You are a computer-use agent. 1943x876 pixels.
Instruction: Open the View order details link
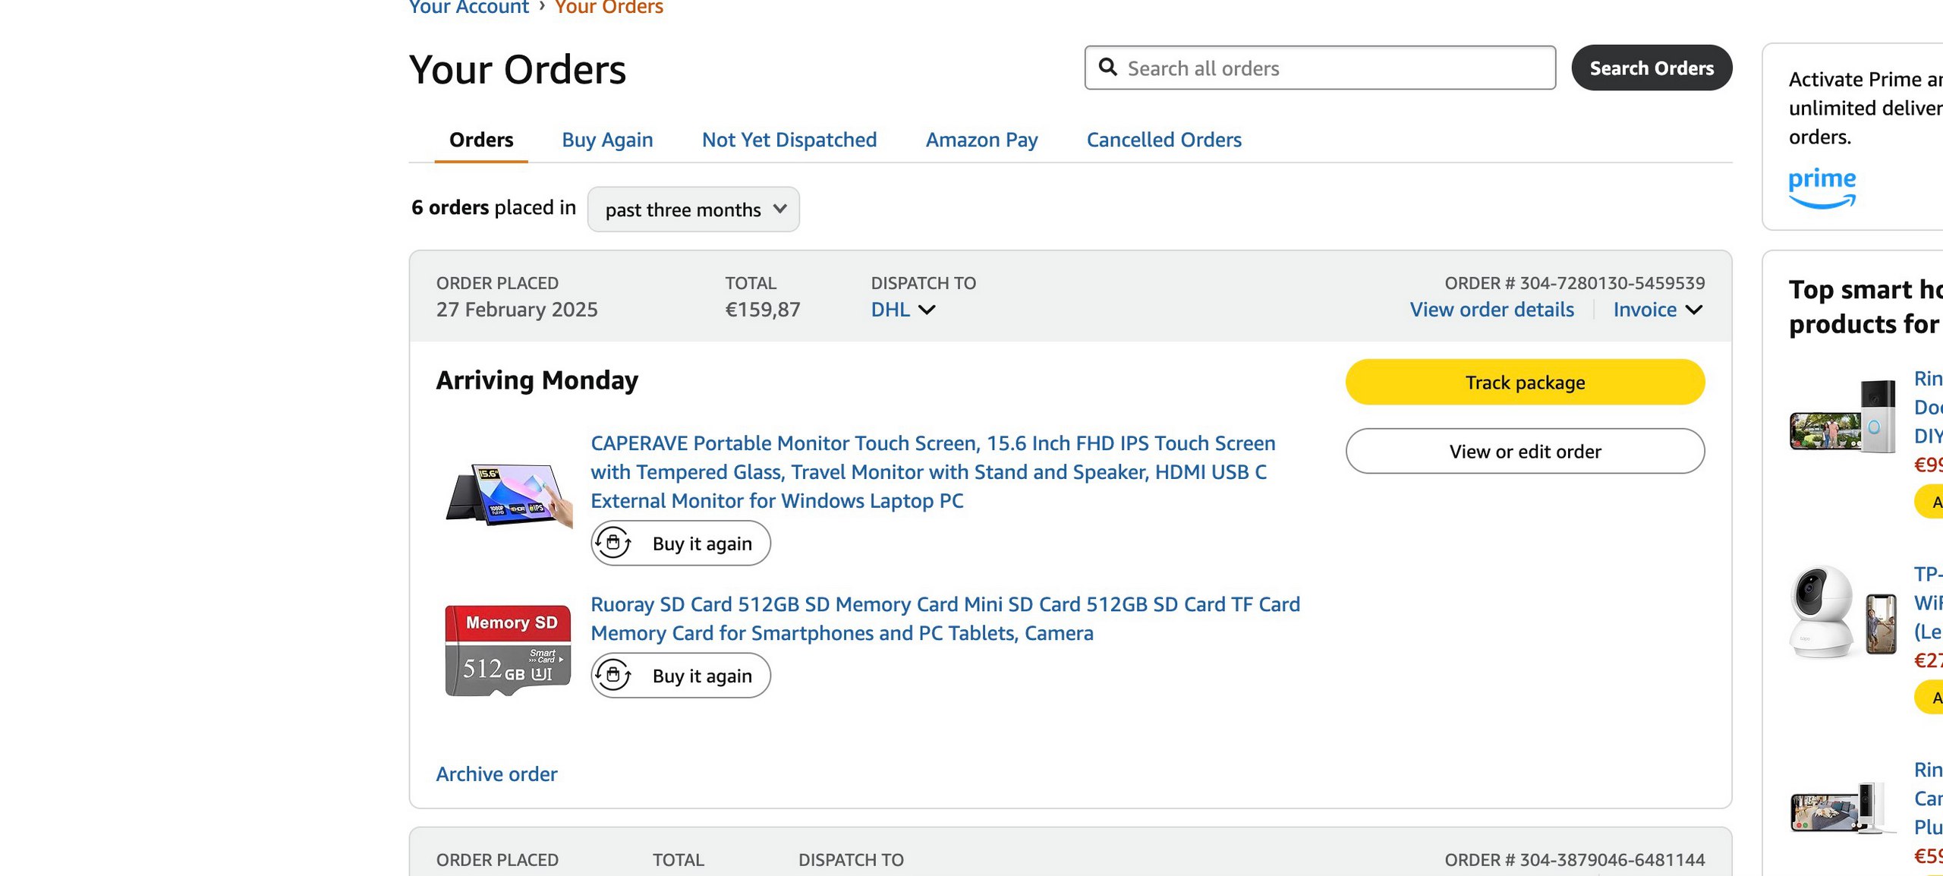[1491, 310]
